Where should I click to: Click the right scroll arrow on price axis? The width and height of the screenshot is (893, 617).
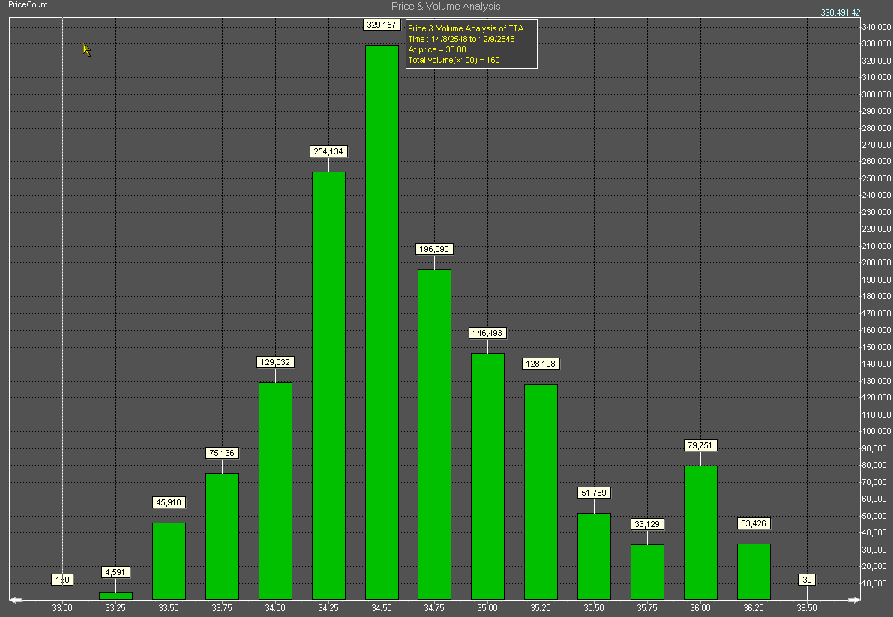[x=854, y=599]
